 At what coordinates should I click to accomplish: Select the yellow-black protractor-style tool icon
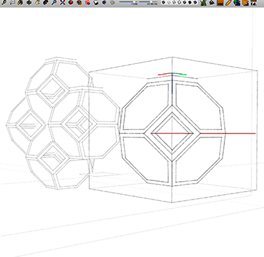(20, 3)
